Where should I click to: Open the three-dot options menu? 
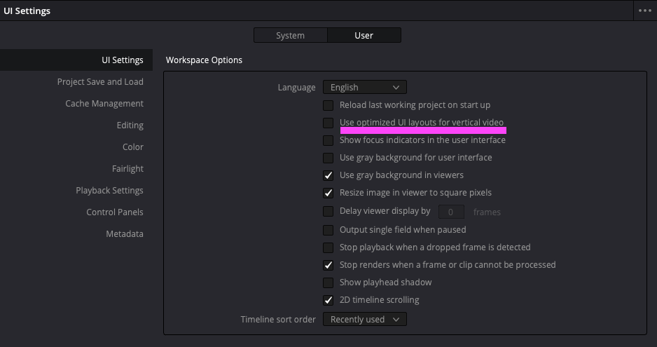(x=645, y=11)
